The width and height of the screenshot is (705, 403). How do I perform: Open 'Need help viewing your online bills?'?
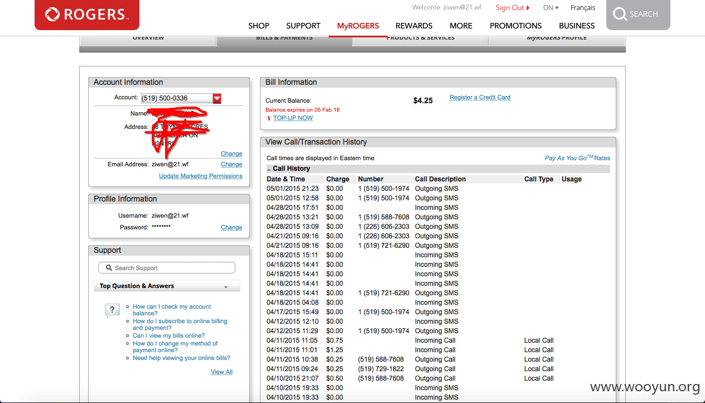[x=181, y=358]
